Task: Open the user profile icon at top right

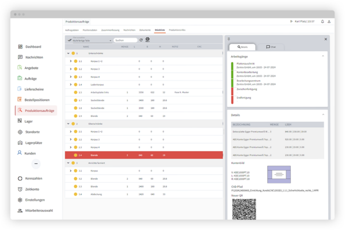Action: (329, 21)
